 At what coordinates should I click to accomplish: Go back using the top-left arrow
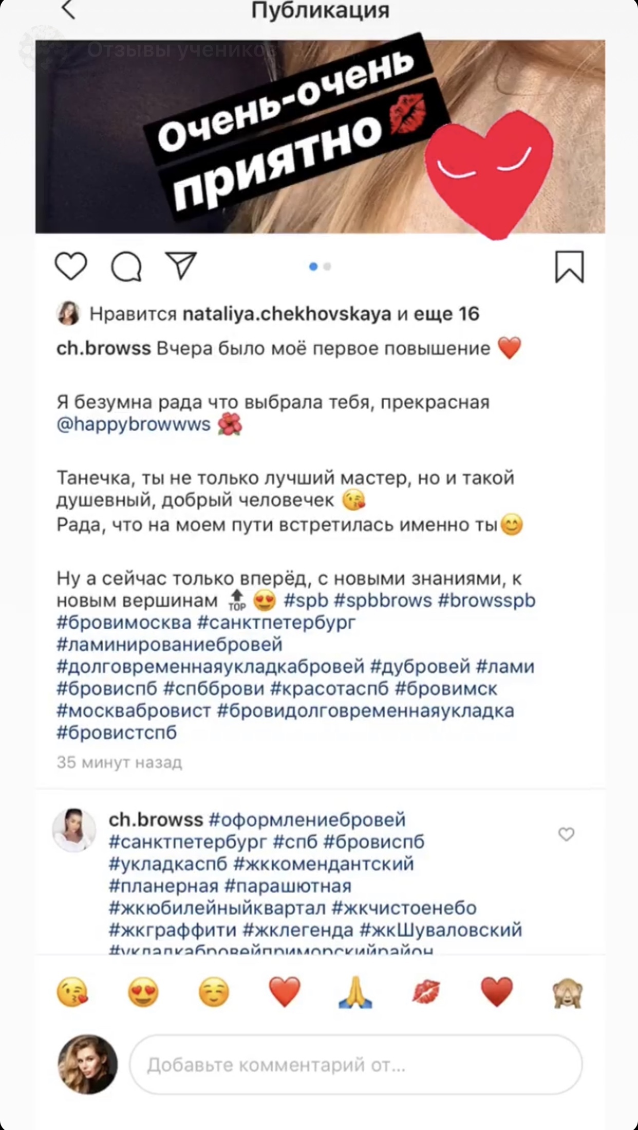[x=68, y=10]
